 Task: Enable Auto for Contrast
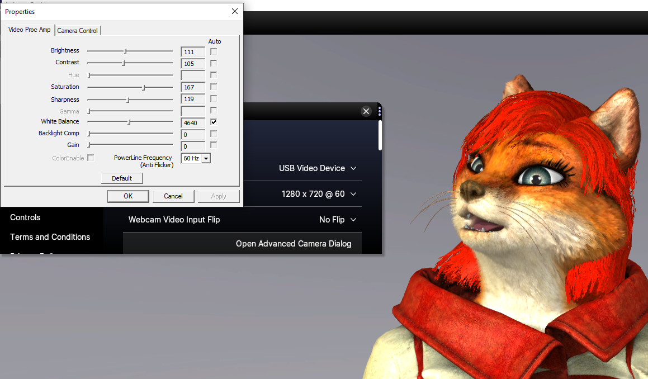(x=214, y=63)
